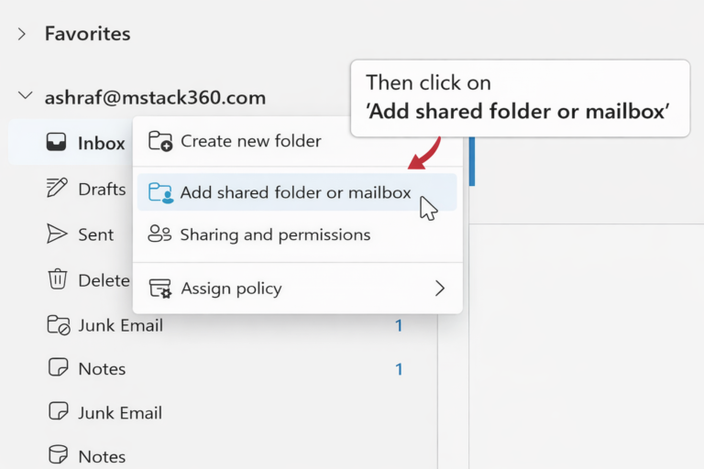Click the blocked-folder icon beside Junk Email count
The width and height of the screenshot is (704, 469).
(x=57, y=325)
